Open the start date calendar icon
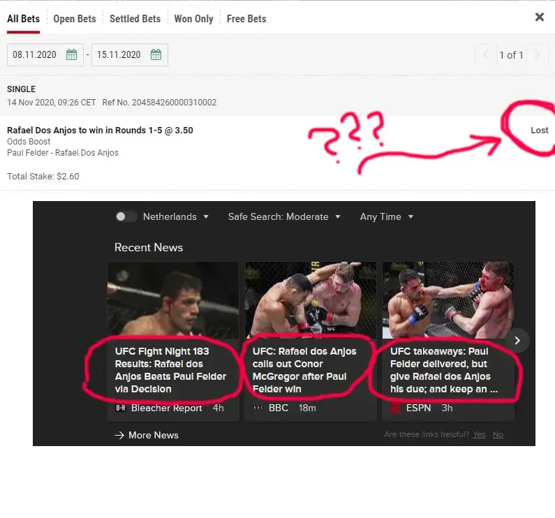Screen dimensions: 555x518 point(71,55)
